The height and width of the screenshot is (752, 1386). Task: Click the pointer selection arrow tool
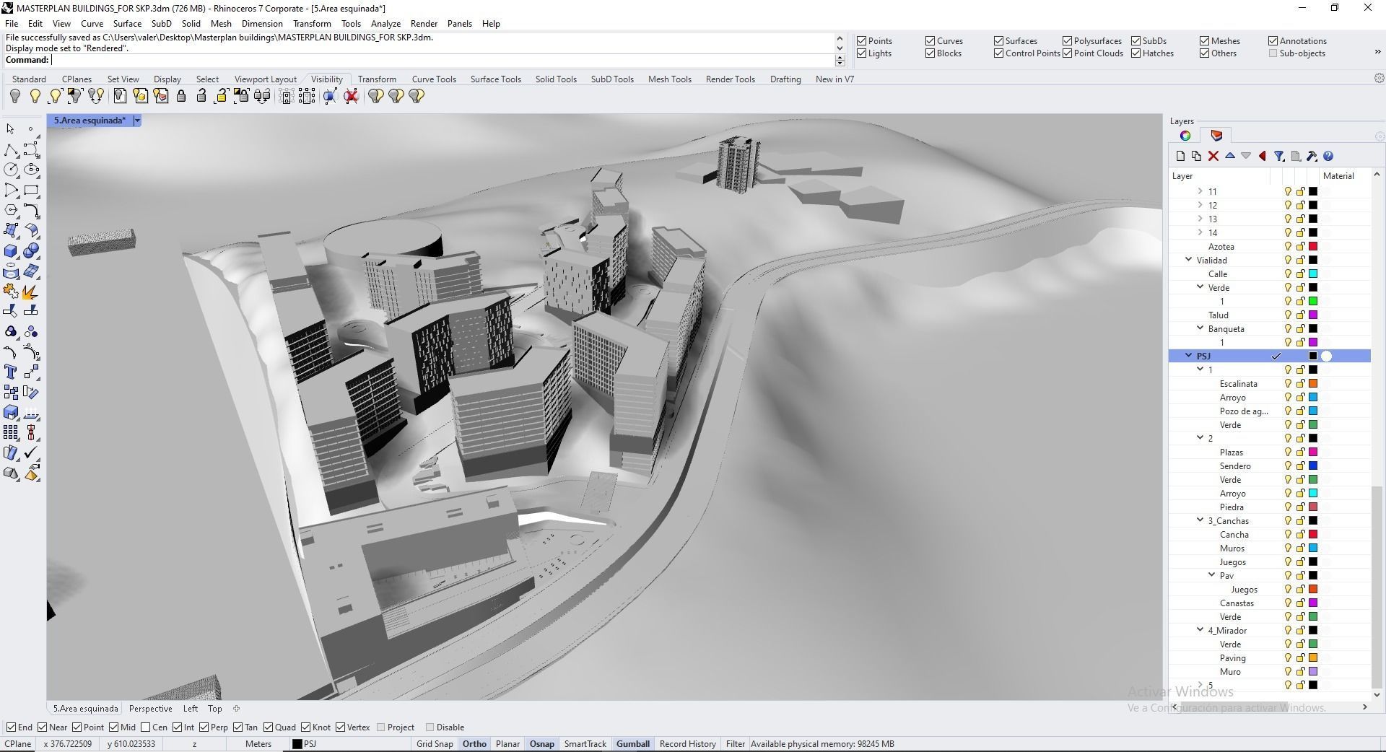pyautogui.click(x=11, y=129)
